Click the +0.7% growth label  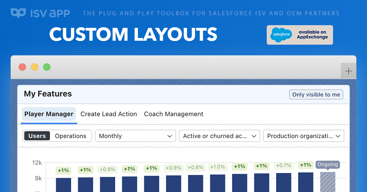click(284, 166)
